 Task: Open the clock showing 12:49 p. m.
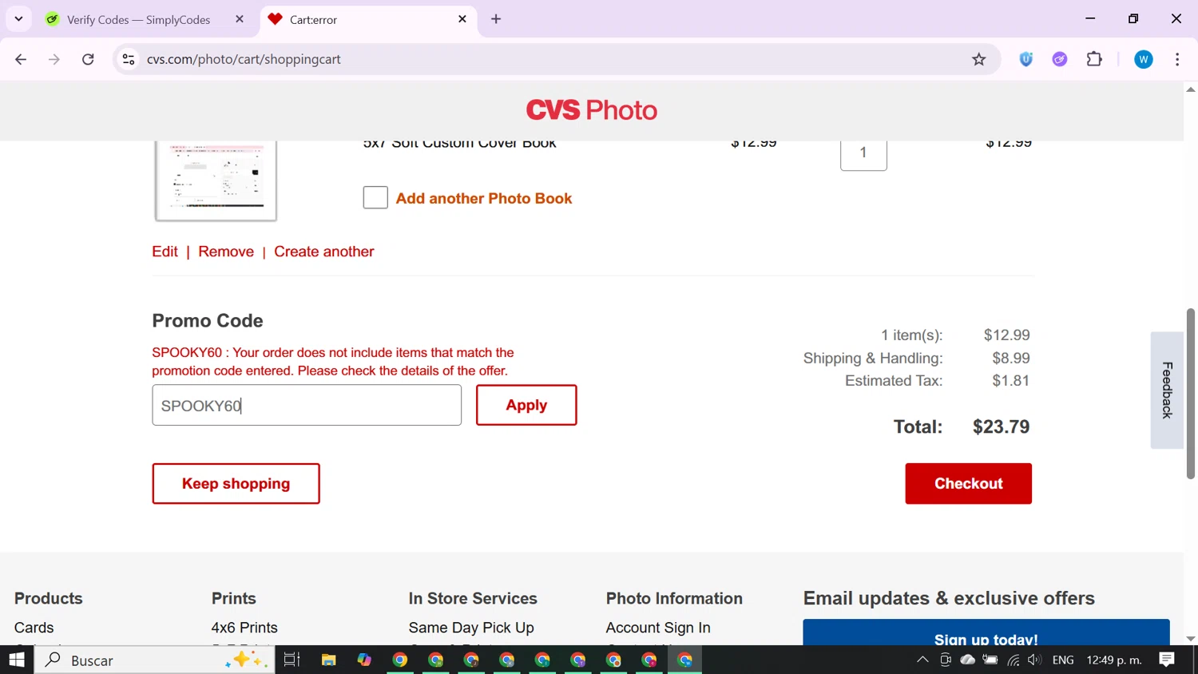(x=1114, y=660)
